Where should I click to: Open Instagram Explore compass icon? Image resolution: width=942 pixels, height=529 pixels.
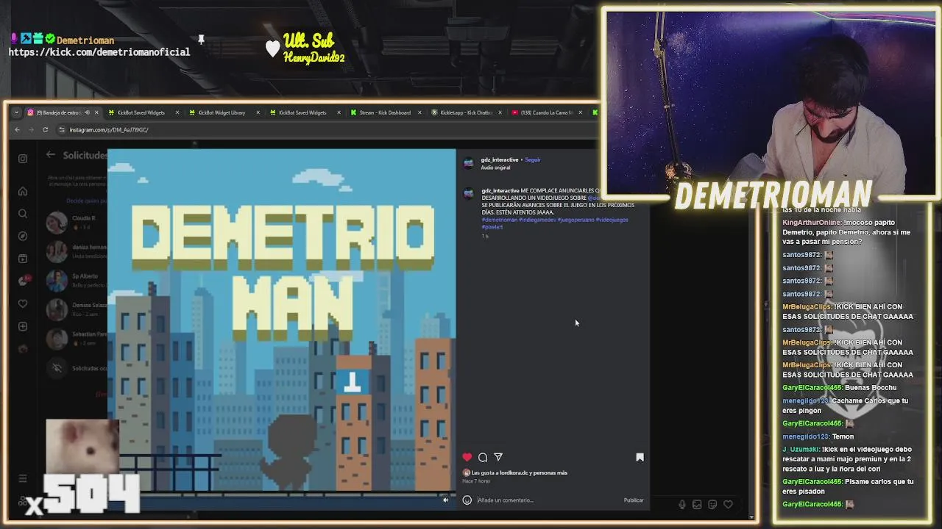[23, 236]
